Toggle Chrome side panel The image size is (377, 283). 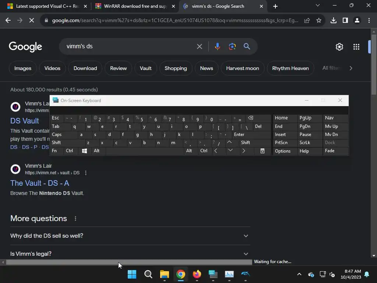345,21
